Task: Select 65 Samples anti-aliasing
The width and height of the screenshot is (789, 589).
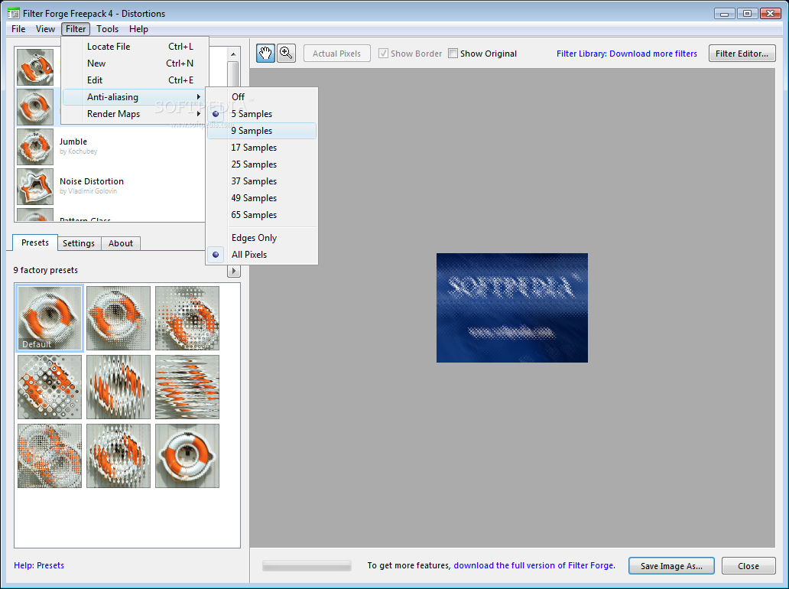Action: (x=261, y=215)
